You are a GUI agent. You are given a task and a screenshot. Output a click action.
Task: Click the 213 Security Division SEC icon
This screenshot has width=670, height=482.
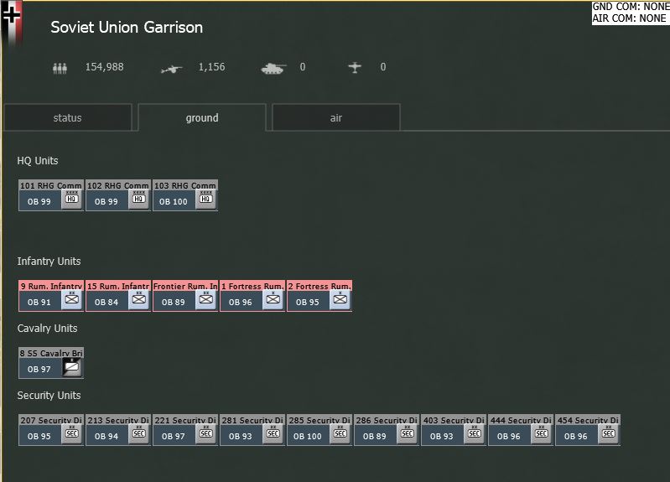139,434
